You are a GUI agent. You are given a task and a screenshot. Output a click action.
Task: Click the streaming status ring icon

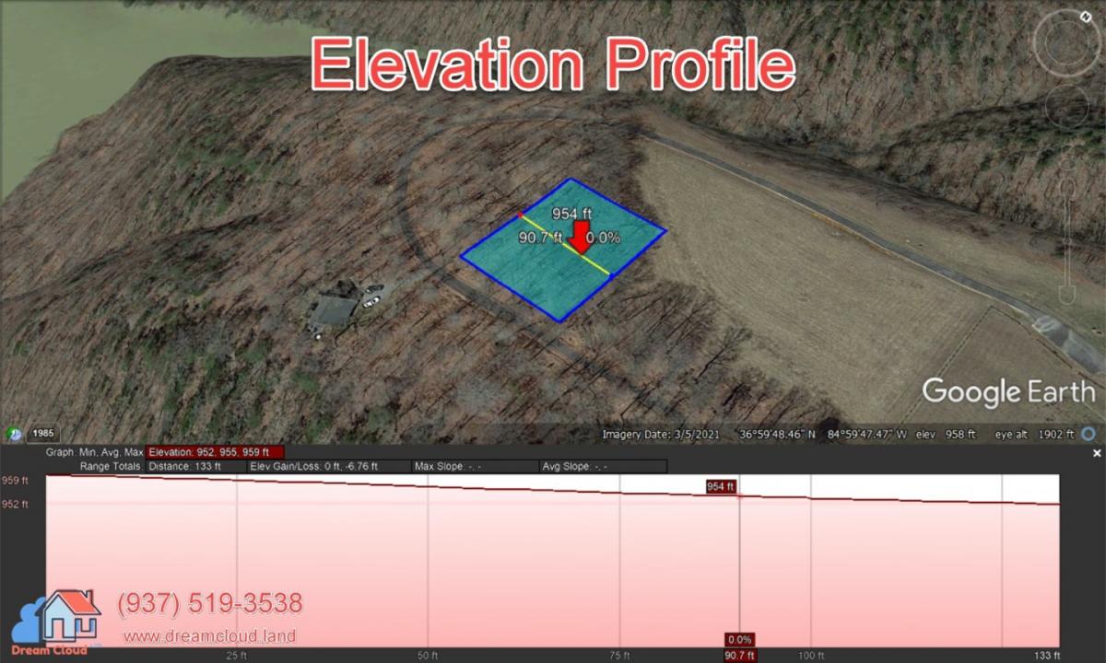coord(1089,434)
